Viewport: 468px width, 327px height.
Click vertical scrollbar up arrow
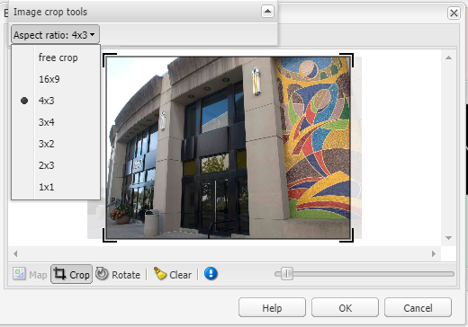click(448, 57)
